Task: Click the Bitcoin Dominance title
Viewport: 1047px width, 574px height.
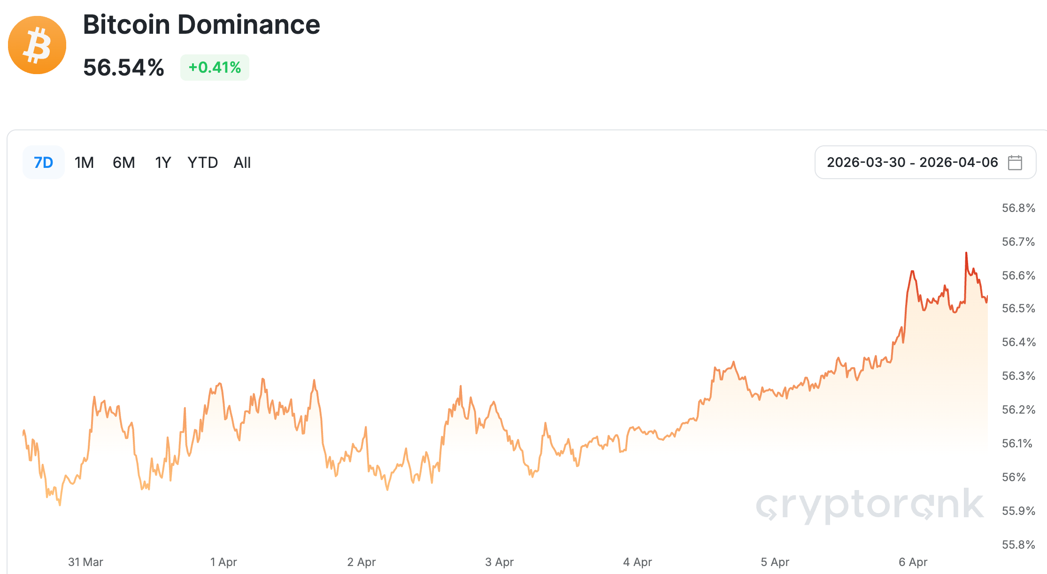Action: (x=201, y=24)
